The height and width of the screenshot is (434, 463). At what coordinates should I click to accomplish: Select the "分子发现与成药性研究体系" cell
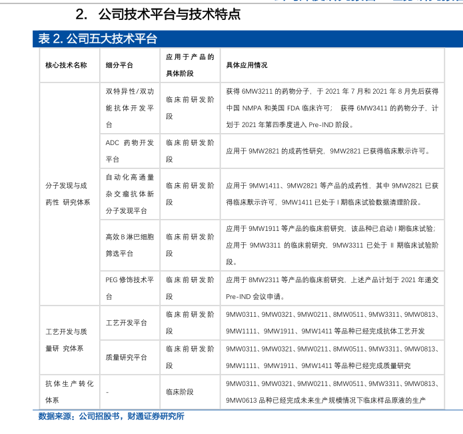66,194
